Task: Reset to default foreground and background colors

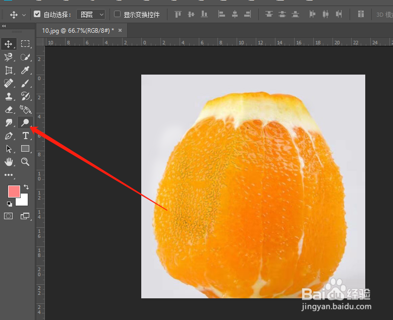Action: point(10,204)
